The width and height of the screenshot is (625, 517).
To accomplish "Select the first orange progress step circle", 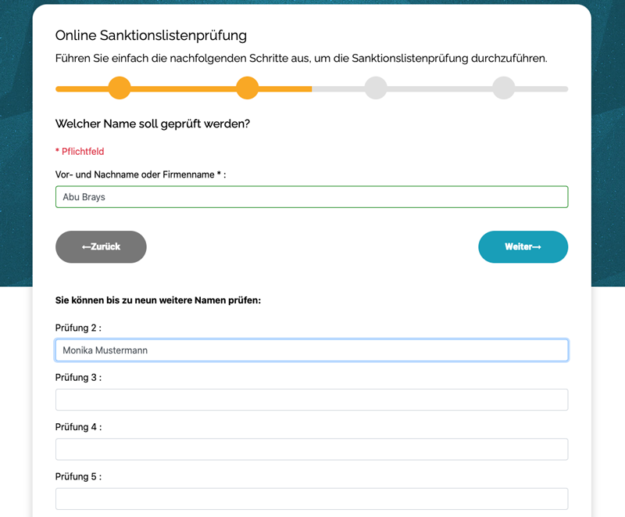I will click(120, 88).
